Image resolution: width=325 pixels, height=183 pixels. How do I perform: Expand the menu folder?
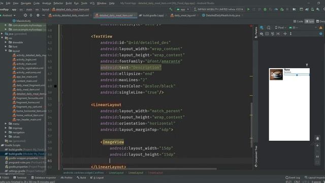(x=6, y=124)
